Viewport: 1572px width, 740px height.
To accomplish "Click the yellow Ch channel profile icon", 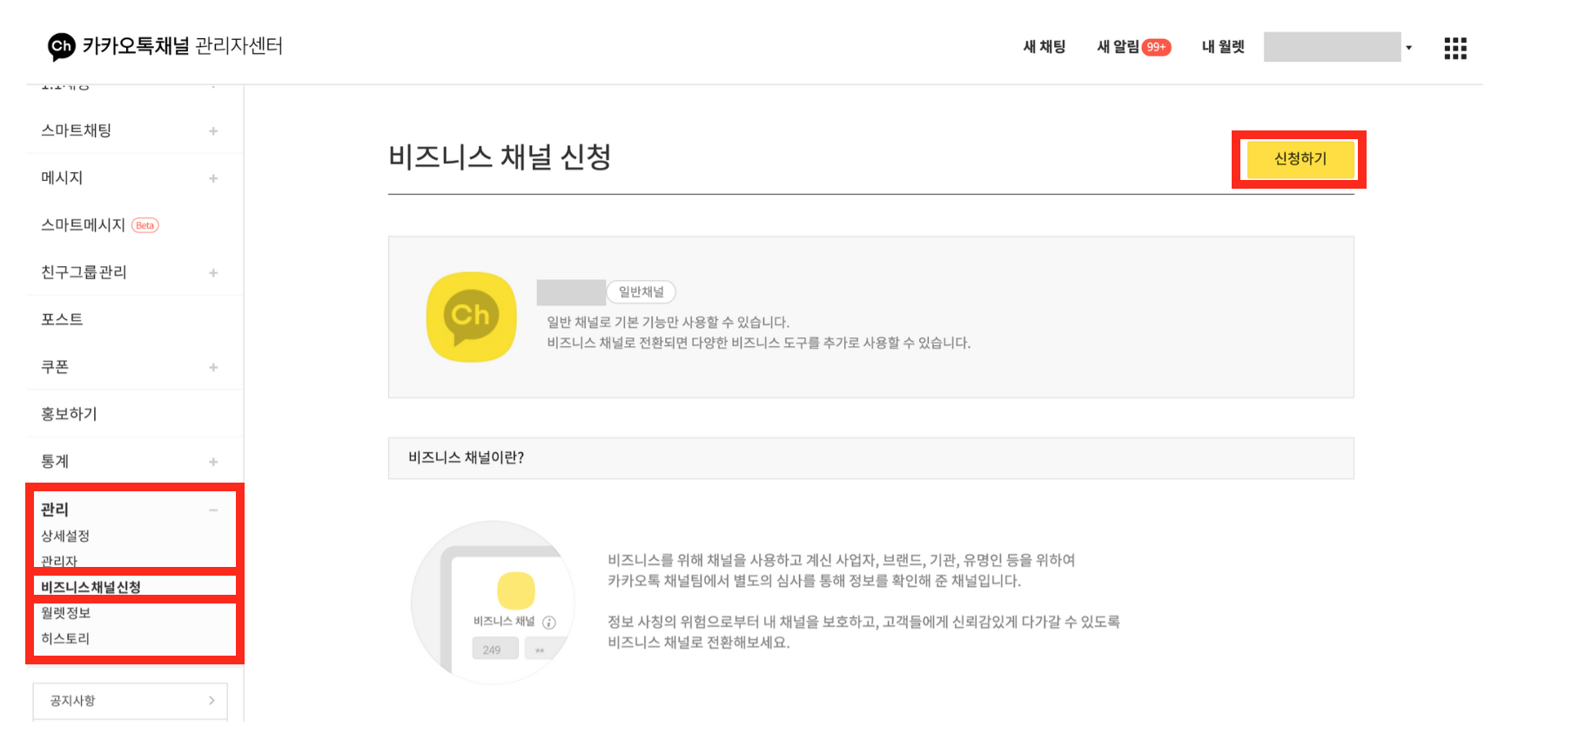I will tap(471, 317).
